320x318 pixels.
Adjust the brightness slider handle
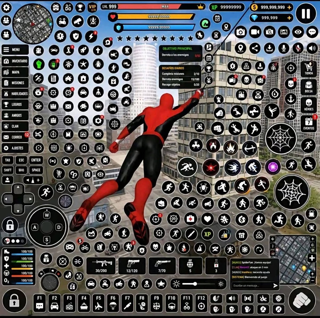click(195, 284)
